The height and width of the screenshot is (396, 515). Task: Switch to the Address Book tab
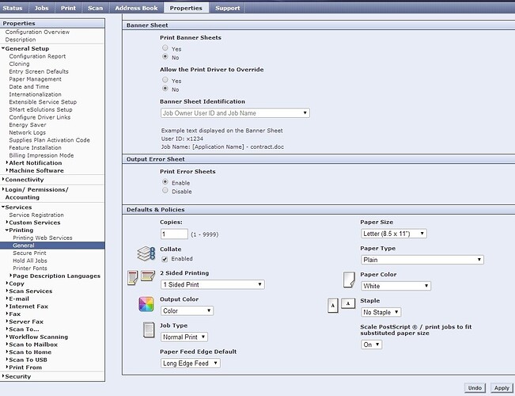coord(136,8)
